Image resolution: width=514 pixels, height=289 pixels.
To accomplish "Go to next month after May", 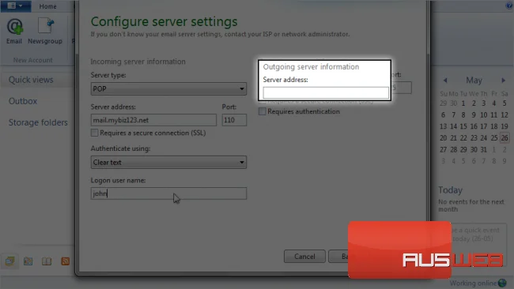I will coord(504,81).
